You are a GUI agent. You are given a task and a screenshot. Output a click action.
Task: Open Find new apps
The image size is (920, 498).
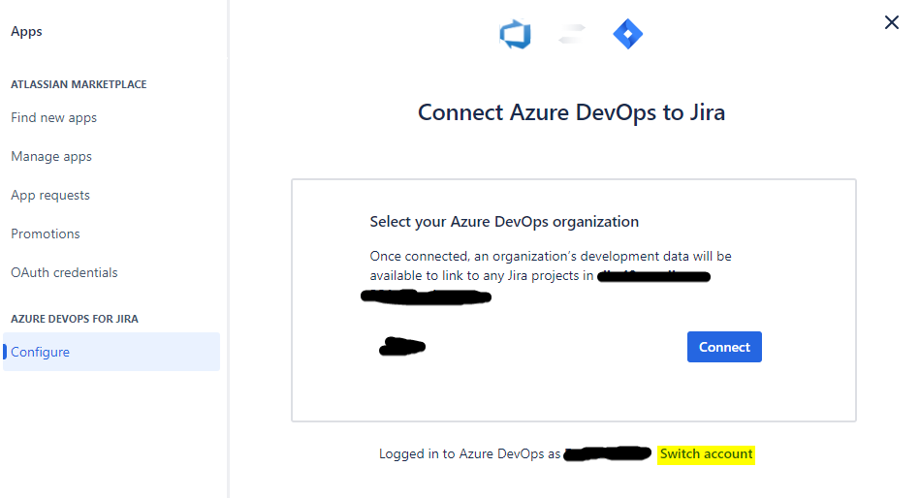(54, 117)
